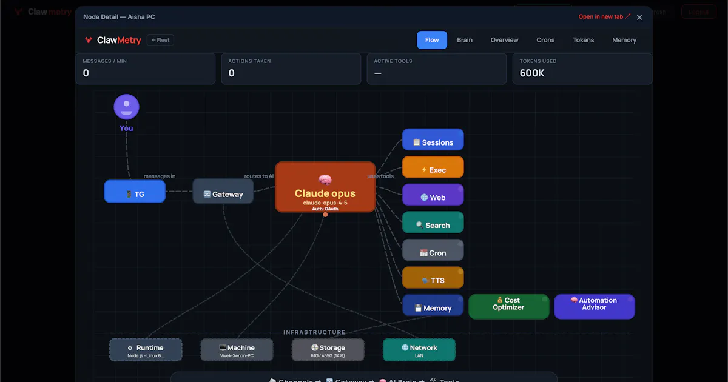Viewport: 728px width, 382px height.
Task: Select the Machine infrastructure node
Action: click(x=237, y=350)
